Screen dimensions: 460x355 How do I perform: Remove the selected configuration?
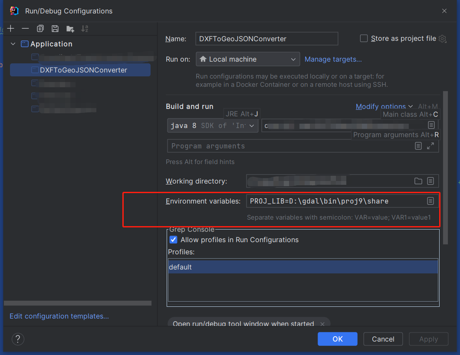coord(25,29)
